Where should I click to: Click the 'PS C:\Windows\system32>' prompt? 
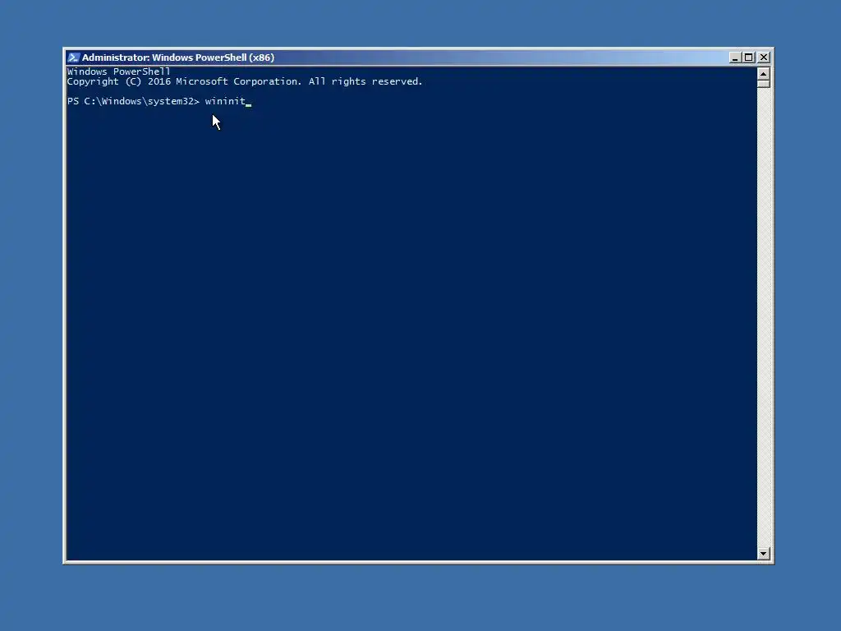click(133, 101)
